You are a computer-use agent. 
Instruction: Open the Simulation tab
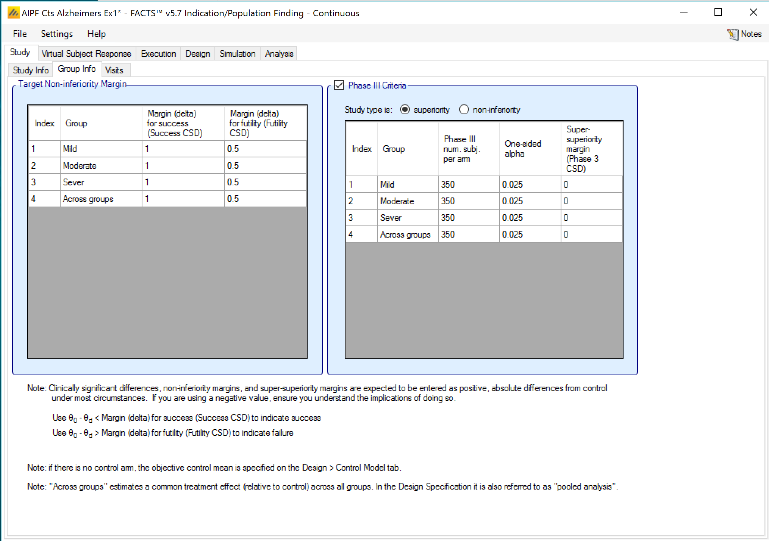[238, 54]
